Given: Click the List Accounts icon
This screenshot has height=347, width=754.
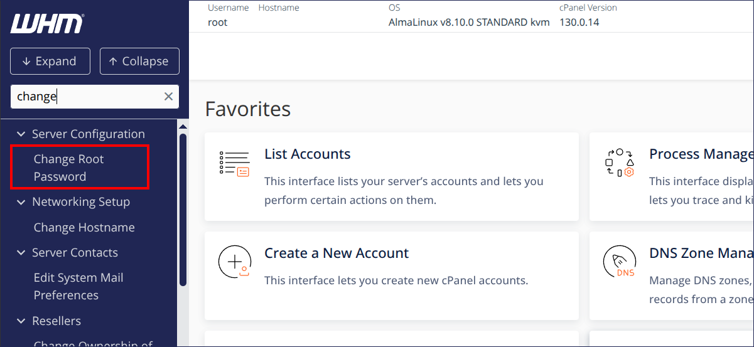Looking at the screenshot, I should [234, 163].
